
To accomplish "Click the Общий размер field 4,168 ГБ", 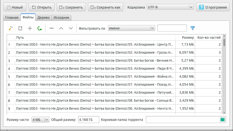I will [88, 120].
